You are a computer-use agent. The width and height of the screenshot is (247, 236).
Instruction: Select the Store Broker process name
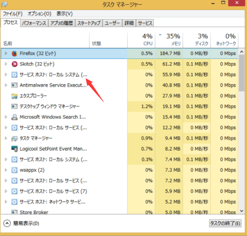[x=34, y=212]
